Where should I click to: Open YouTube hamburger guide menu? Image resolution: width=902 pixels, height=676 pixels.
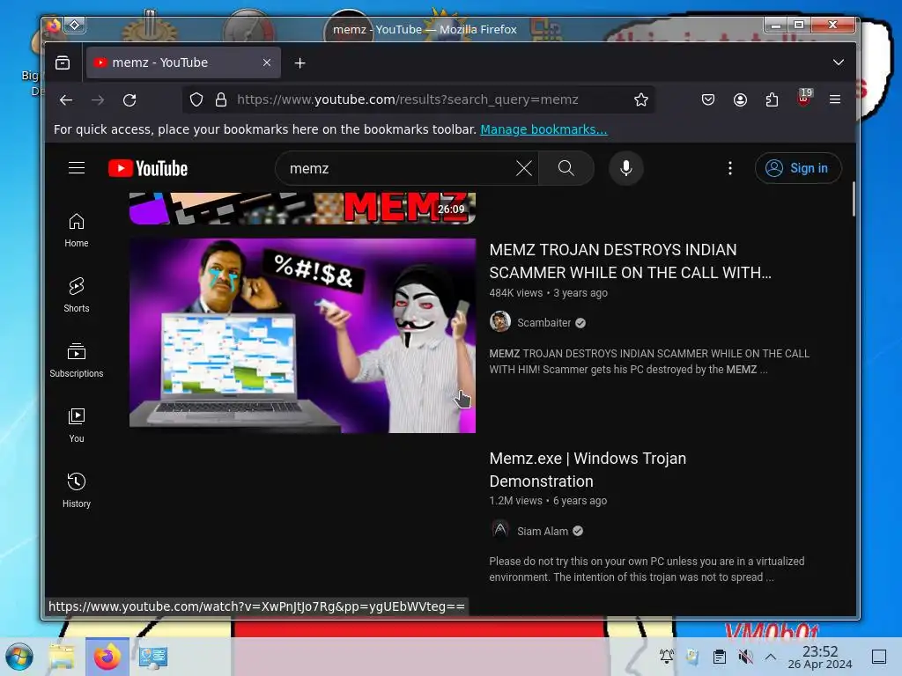[77, 168]
